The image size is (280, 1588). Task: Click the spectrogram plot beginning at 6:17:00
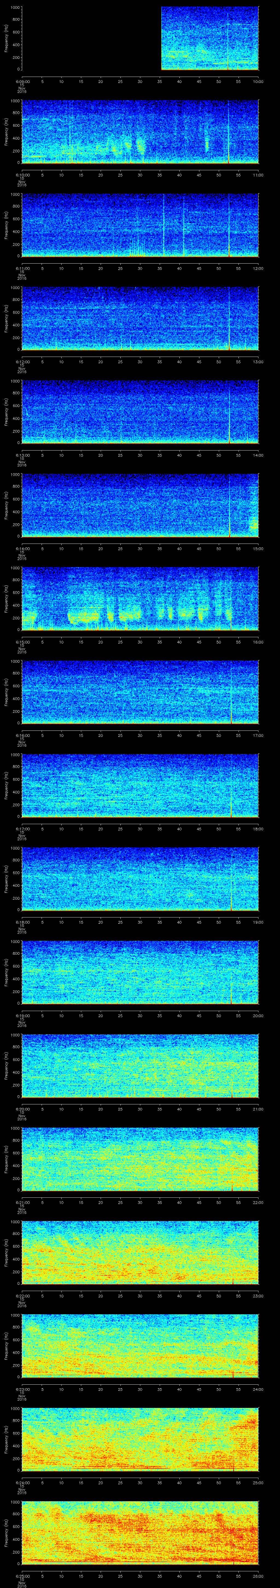pos(140,785)
